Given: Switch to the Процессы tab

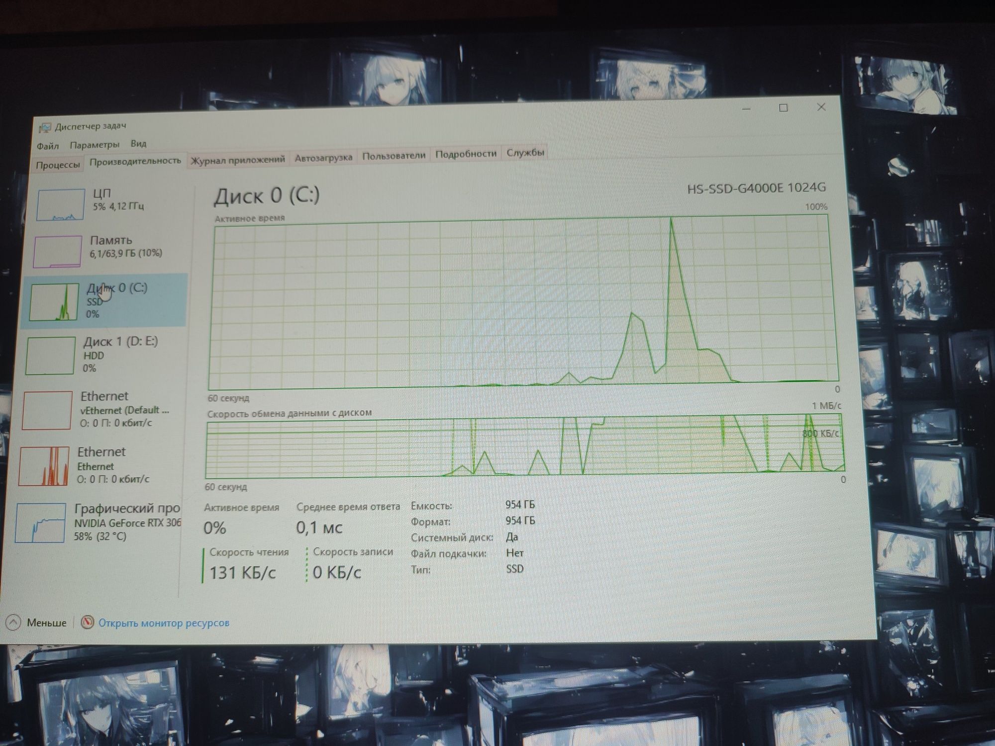Looking at the screenshot, I should 58,165.
